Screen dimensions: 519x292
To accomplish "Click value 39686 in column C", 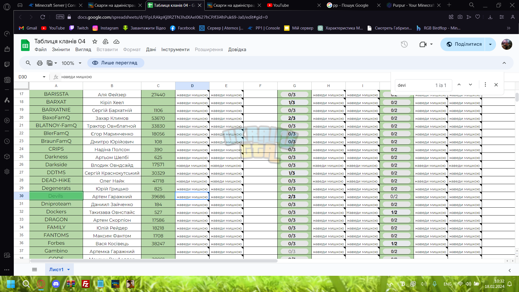I will pos(158,197).
